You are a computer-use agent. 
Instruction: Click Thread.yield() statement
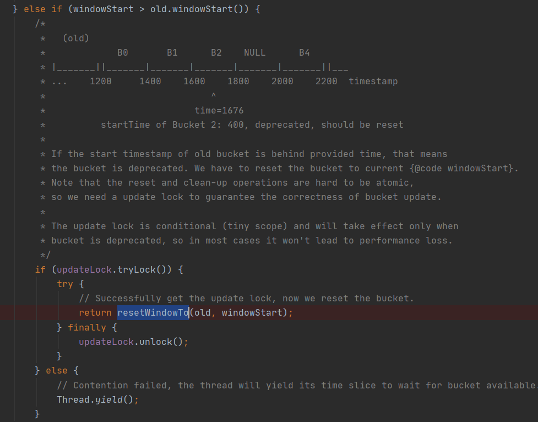coord(98,399)
